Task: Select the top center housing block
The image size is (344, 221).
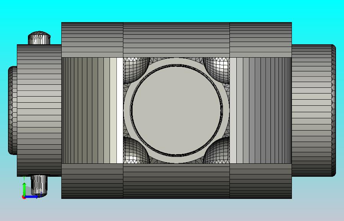Action: [176, 40]
